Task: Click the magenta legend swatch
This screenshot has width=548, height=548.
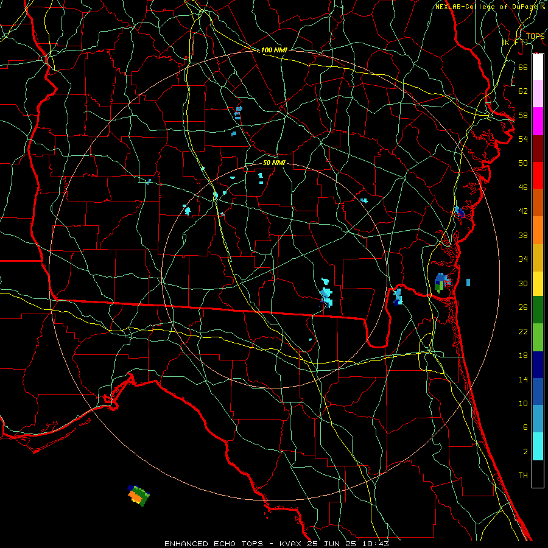Action: click(538, 121)
